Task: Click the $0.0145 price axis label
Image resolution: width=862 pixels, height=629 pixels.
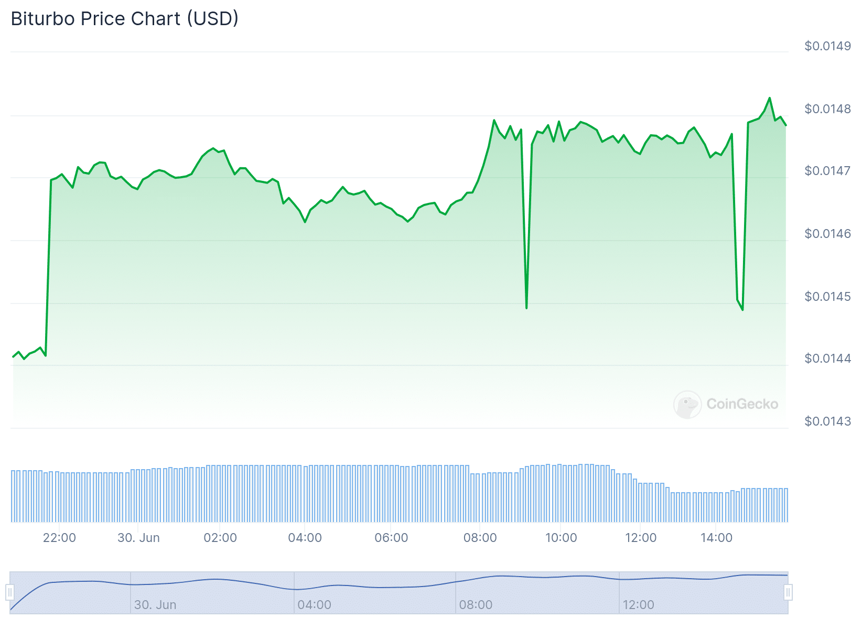Action: pyautogui.click(x=827, y=297)
